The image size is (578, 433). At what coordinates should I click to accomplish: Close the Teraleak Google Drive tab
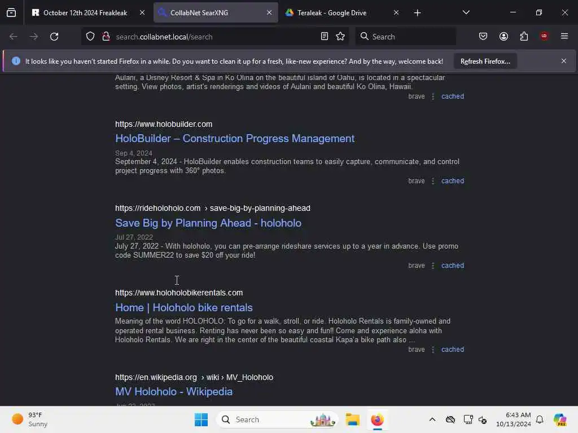396,13
